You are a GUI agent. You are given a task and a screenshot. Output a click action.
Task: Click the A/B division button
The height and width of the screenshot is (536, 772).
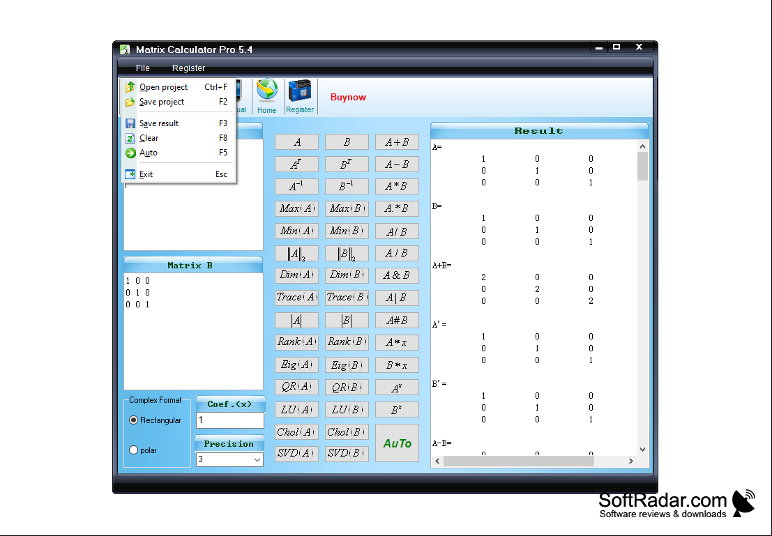397,231
